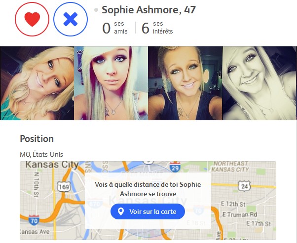
Task: Click the gray online status dot
Action: coord(96,10)
